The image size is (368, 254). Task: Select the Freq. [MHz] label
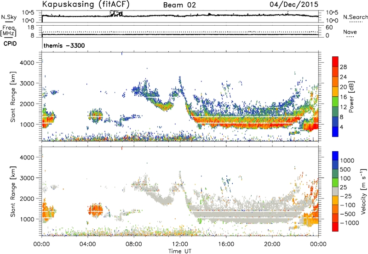click(8, 31)
